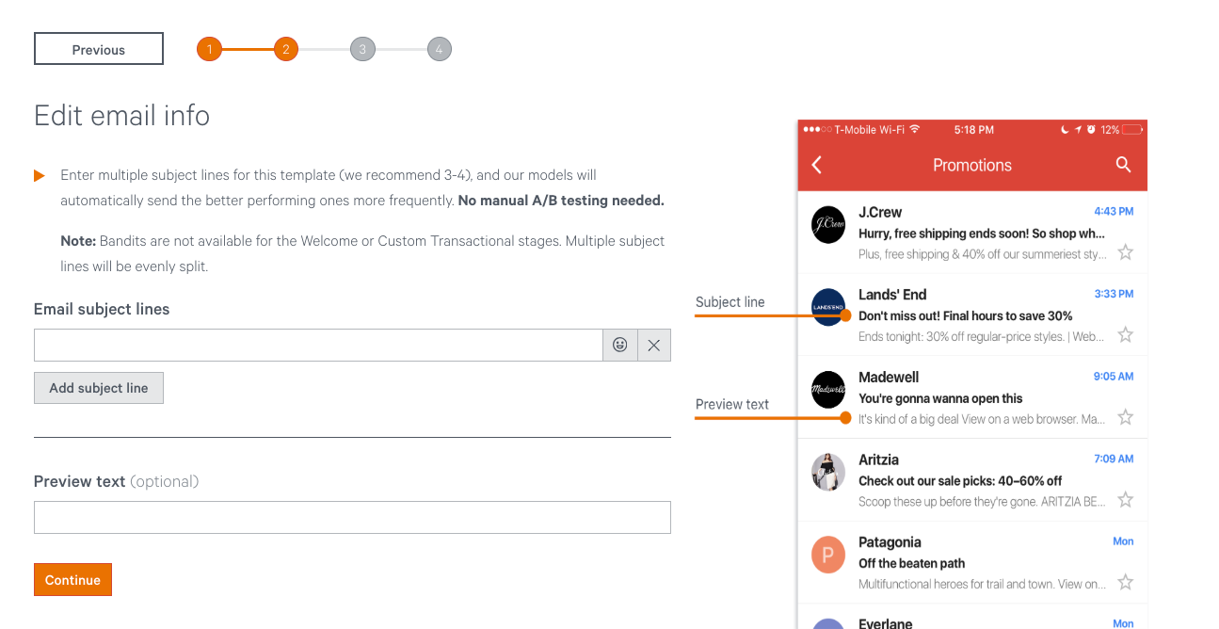This screenshot has width=1219, height=629.
Task: Open the email from sender "Madewell"
Action: tap(889, 378)
